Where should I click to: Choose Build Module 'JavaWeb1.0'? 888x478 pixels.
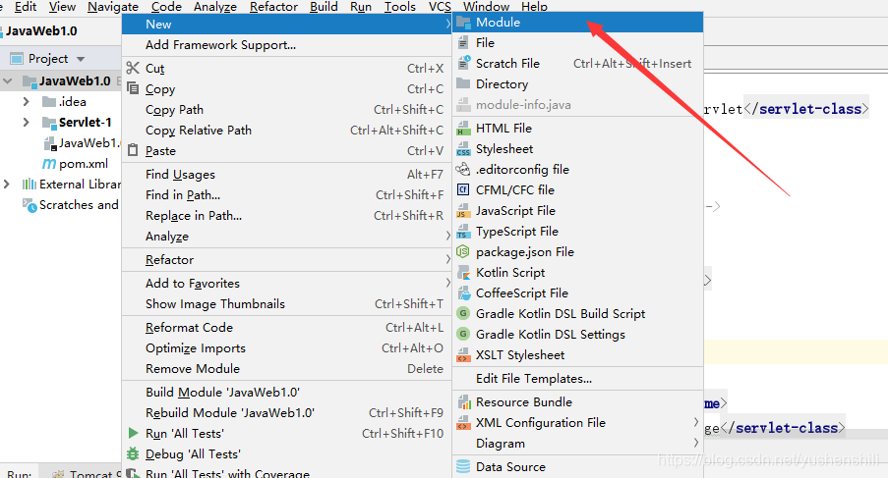(x=286, y=393)
